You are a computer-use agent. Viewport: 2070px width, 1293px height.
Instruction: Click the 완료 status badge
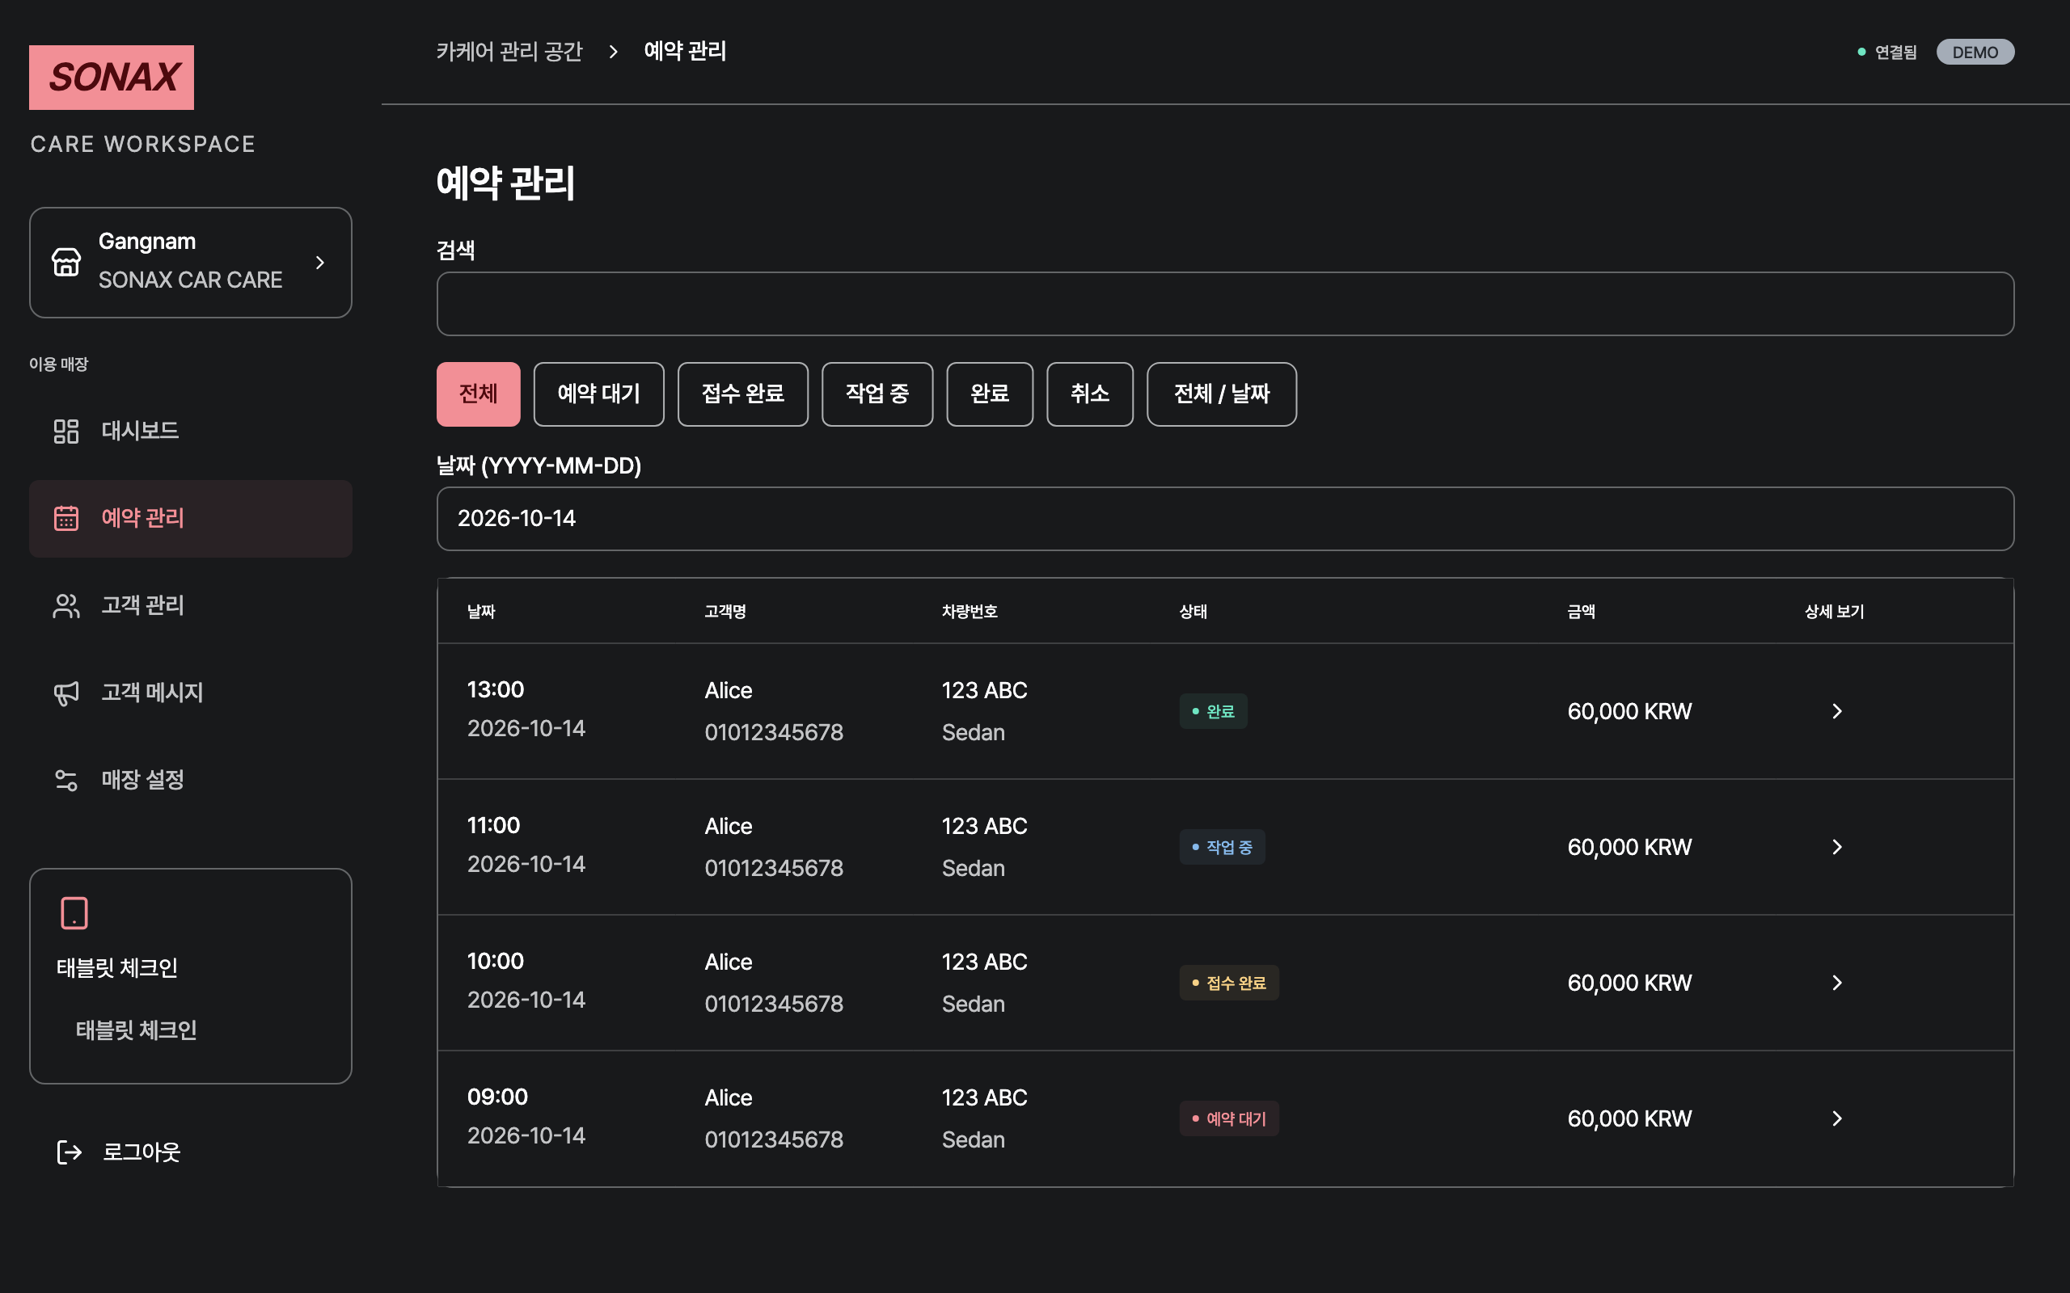pyautogui.click(x=1213, y=711)
